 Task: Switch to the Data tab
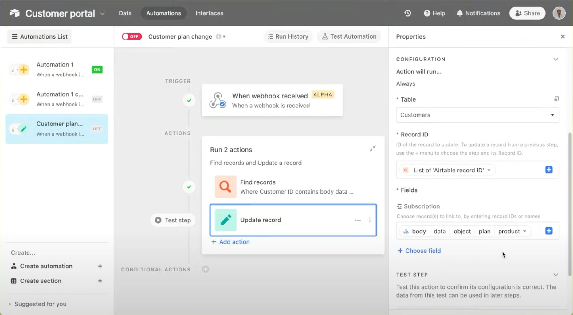pyautogui.click(x=125, y=13)
